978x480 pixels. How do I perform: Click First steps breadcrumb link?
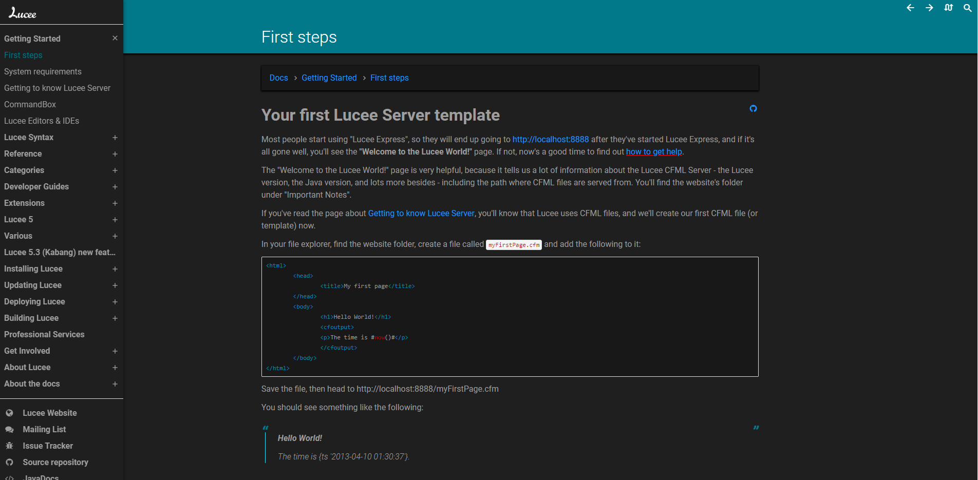[389, 78]
